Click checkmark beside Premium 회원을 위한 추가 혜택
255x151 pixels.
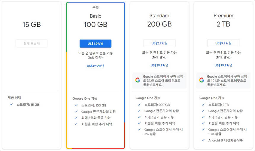click(x=203, y=123)
